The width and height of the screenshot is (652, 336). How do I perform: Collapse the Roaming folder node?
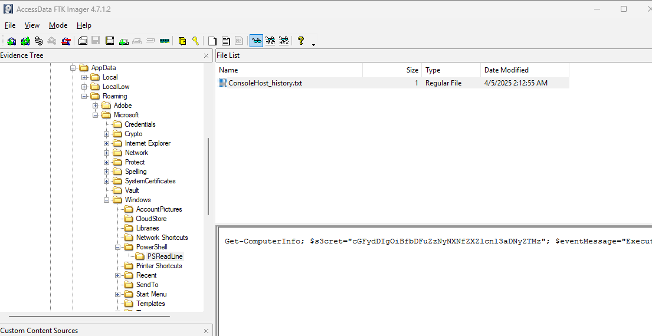[x=84, y=96]
